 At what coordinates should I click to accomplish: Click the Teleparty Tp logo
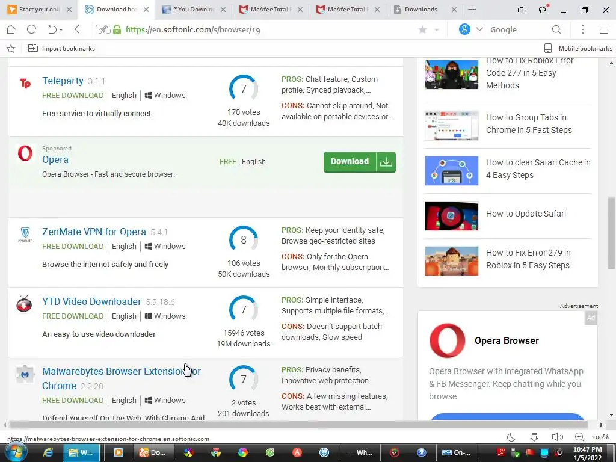25,83
